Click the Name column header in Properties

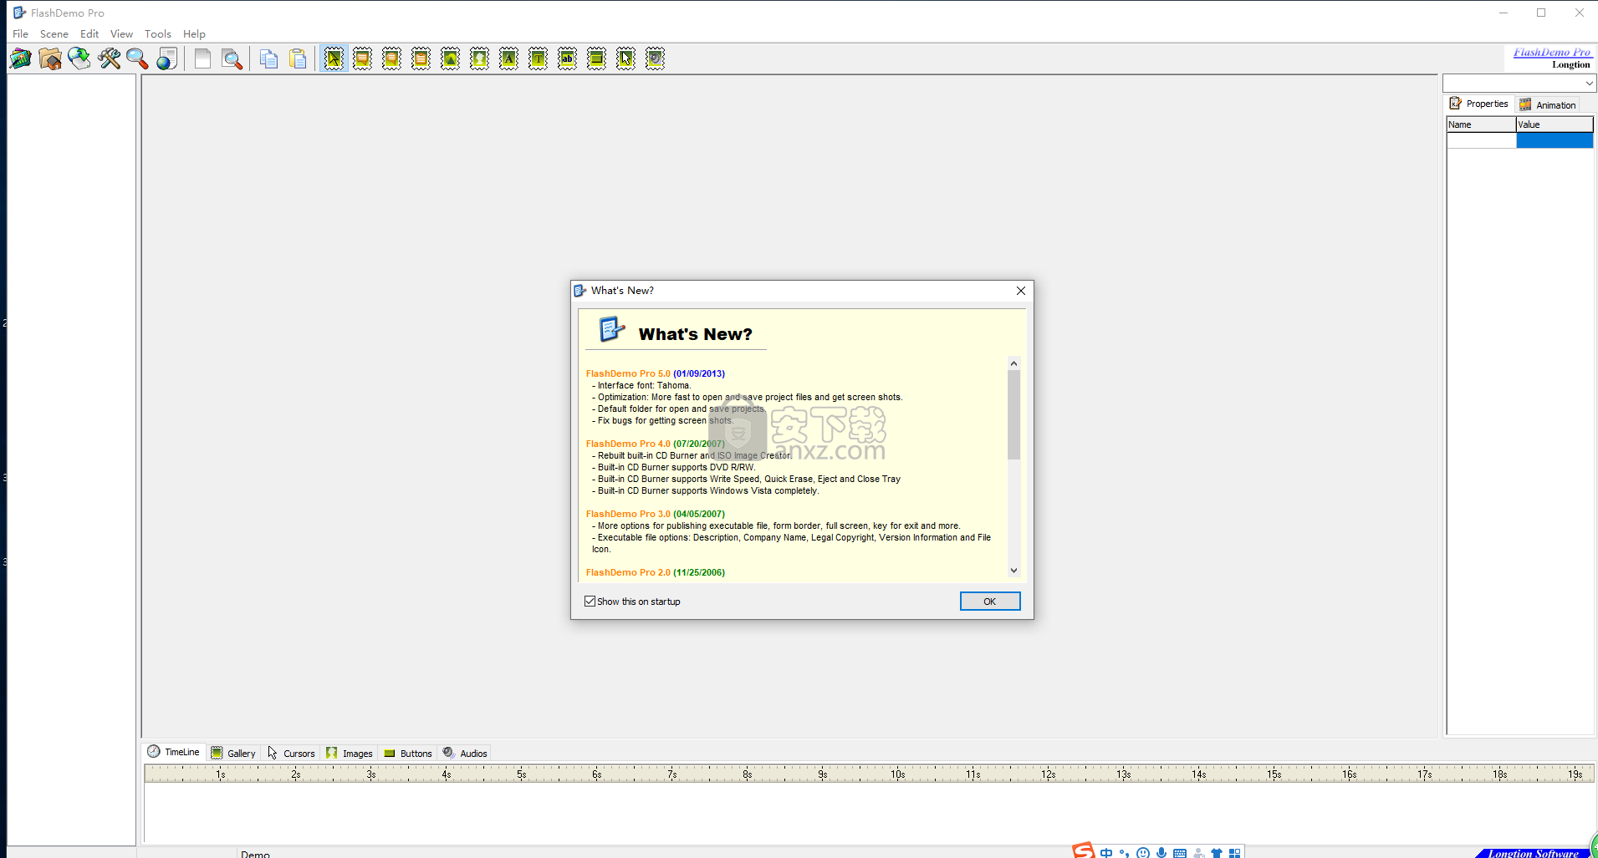[1481, 124]
